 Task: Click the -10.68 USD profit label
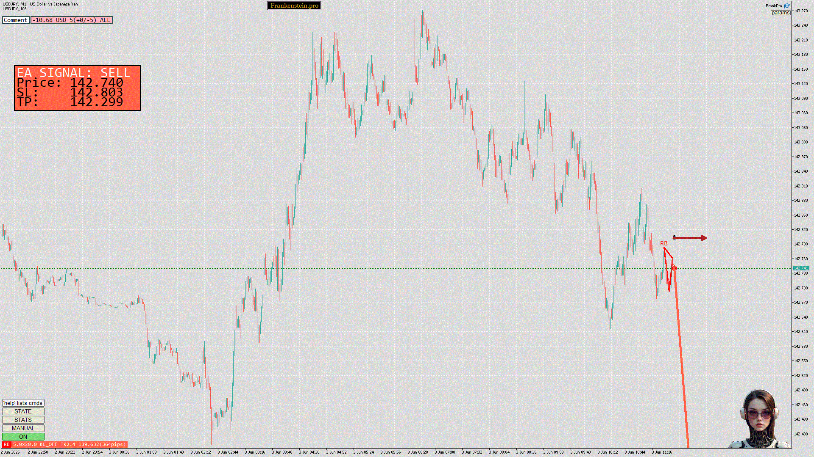pos(71,20)
